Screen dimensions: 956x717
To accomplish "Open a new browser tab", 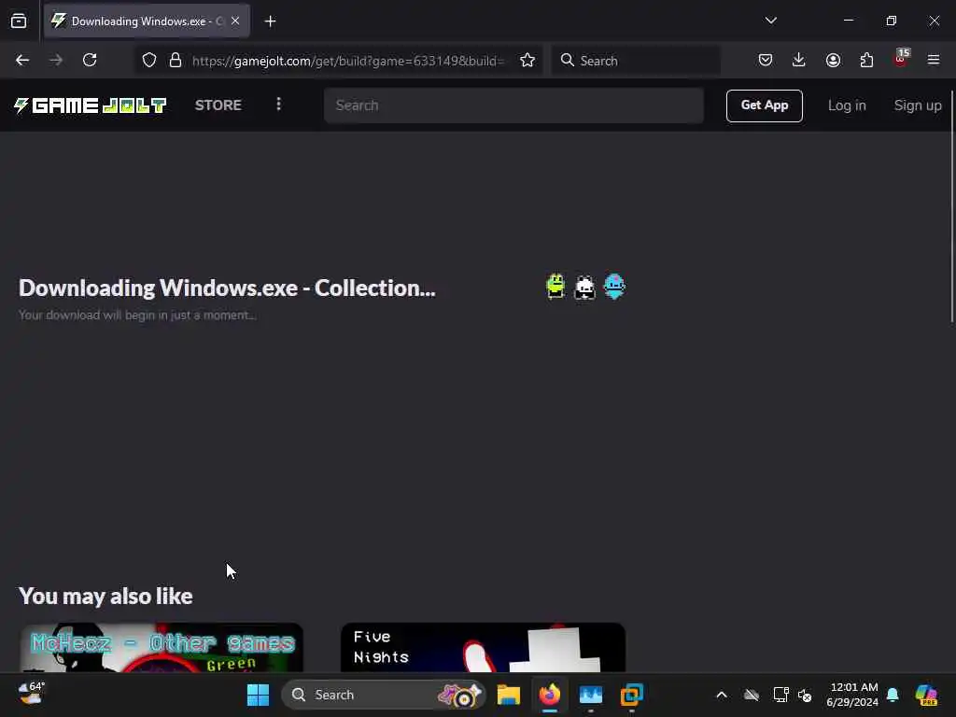I will click(x=270, y=21).
